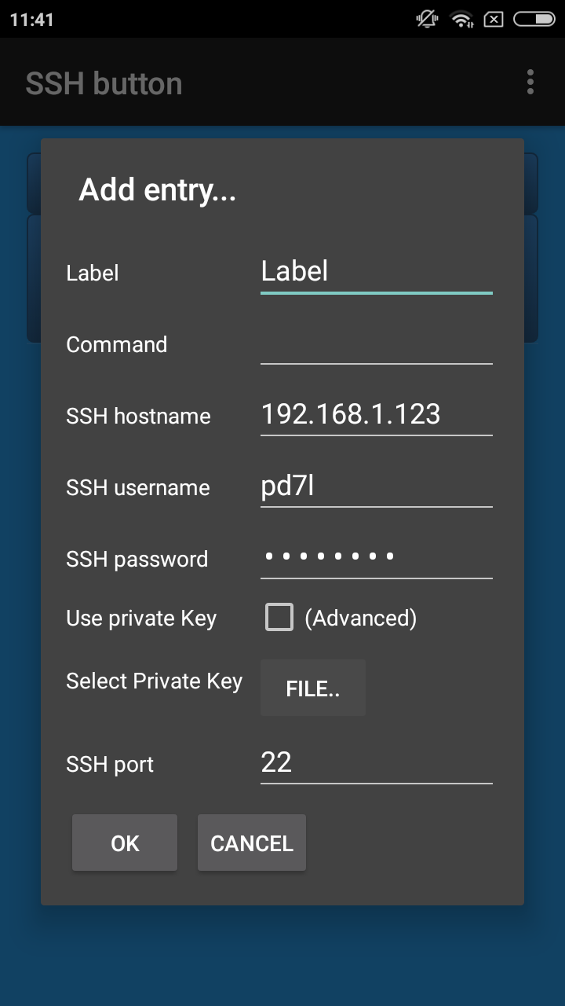The height and width of the screenshot is (1006, 565).
Task: Focus the SSH port field showing 22
Action: 376,762
